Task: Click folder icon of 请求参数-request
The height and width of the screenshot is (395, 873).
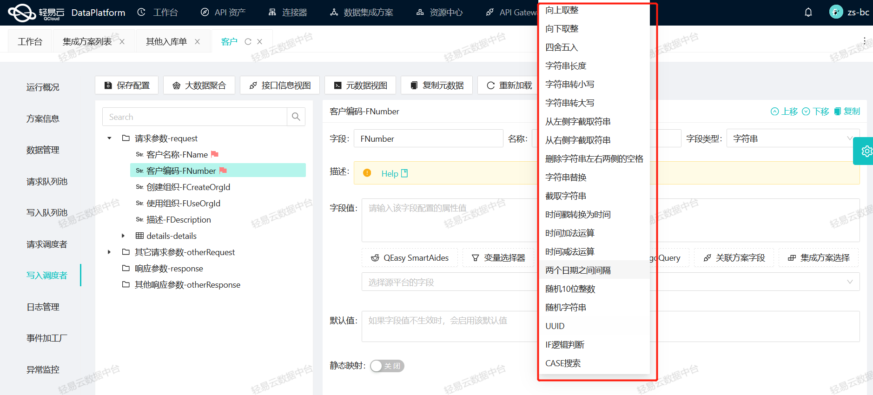Action: (126, 138)
